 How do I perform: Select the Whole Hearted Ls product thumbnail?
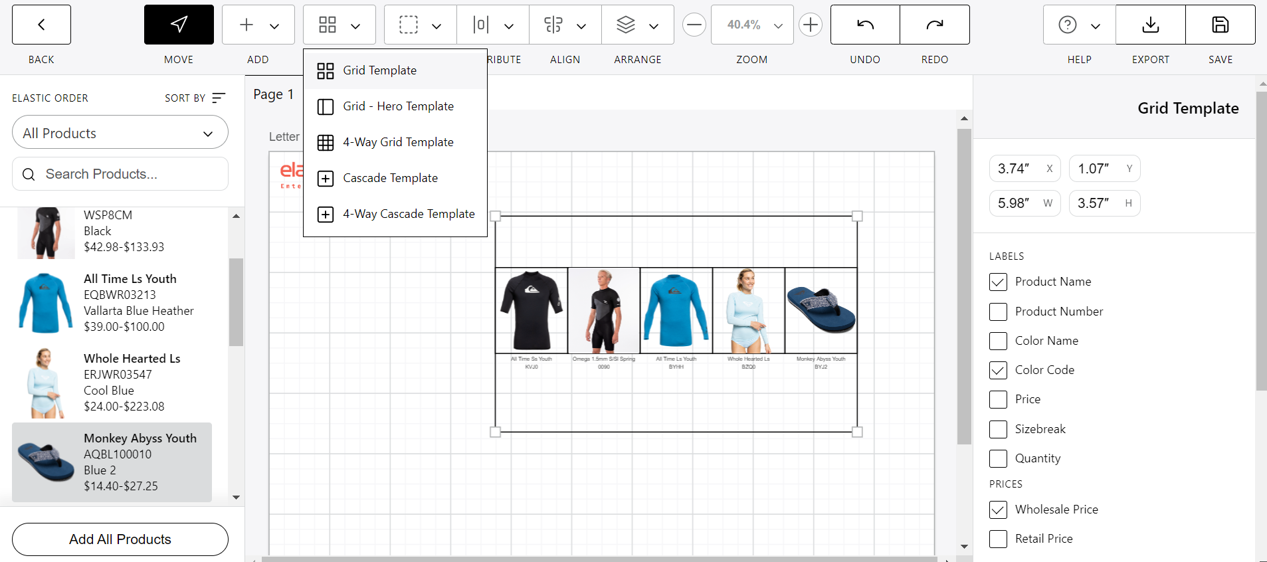pos(45,383)
